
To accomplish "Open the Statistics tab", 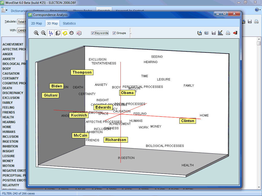I will pyautogui.click(x=69, y=23).
